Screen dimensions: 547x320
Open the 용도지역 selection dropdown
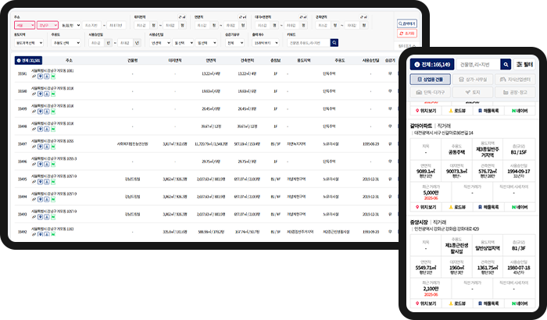click(x=30, y=43)
